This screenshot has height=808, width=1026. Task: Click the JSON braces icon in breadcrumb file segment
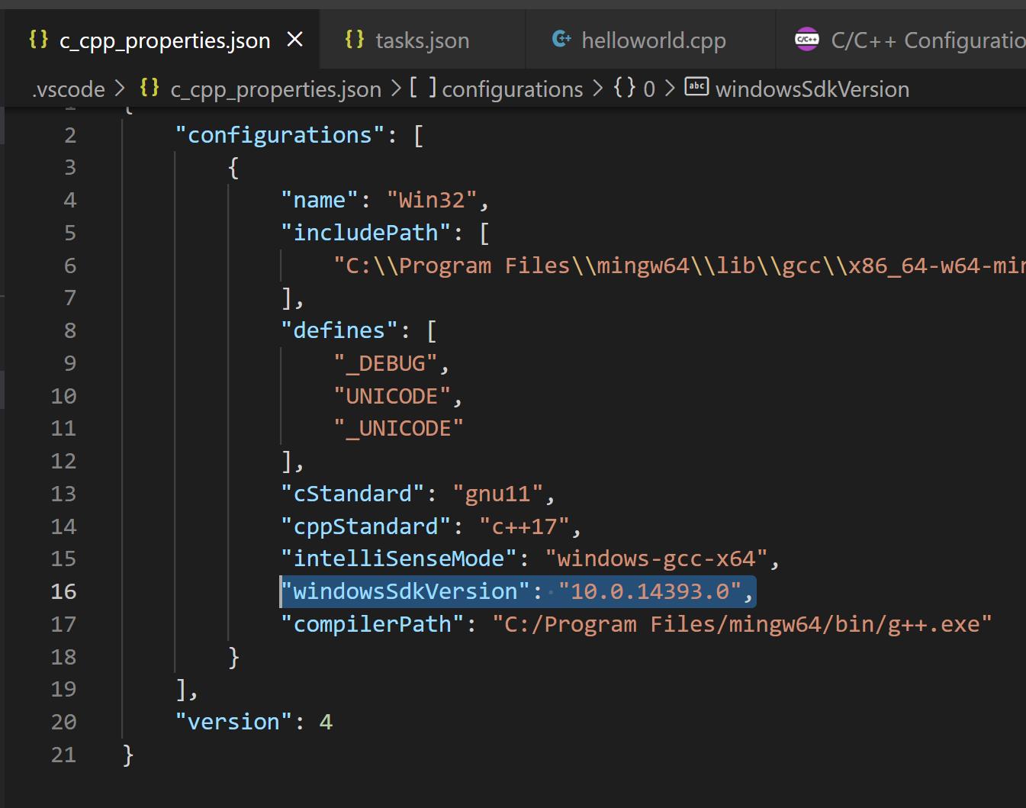[x=150, y=88]
